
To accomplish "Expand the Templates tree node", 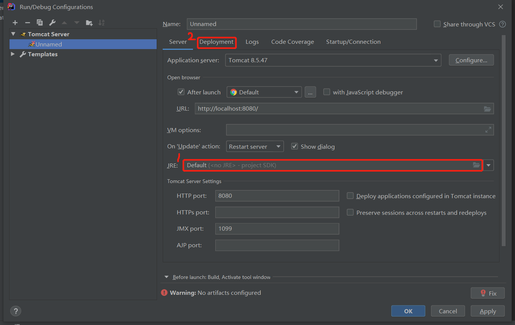I will [13, 54].
